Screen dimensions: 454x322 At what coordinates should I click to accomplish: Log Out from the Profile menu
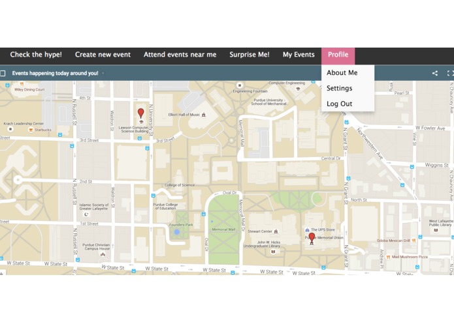point(339,104)
